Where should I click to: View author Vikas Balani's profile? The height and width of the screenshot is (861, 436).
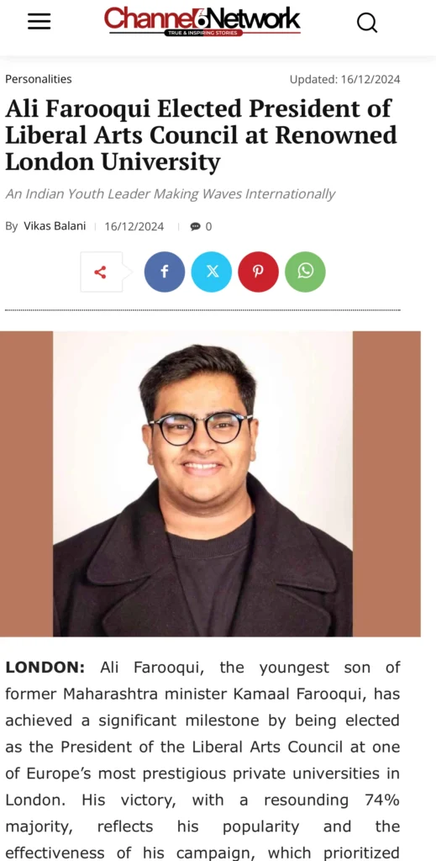point(55,225)
